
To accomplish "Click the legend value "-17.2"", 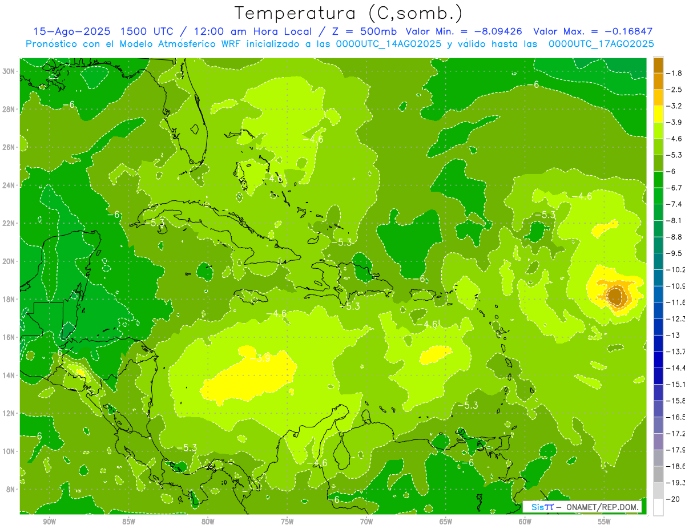I will tap(675, 434).
